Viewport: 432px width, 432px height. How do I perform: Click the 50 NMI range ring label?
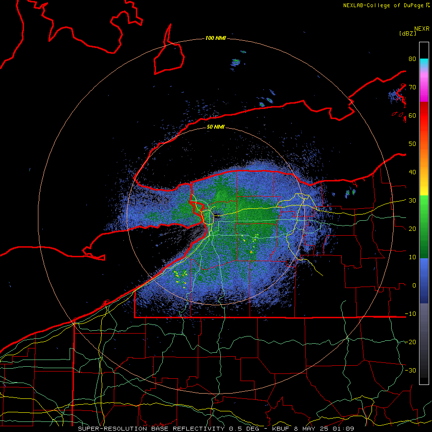pos(216,127)
